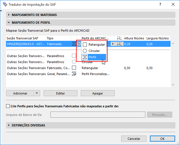
Task: Click custom profile icon in Geral, Paramé... row
Action: pyautogui.click(x=74, y=74)
